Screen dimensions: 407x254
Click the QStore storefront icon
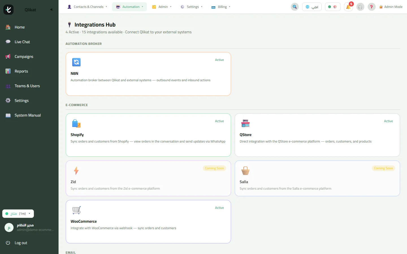(245, 123)
